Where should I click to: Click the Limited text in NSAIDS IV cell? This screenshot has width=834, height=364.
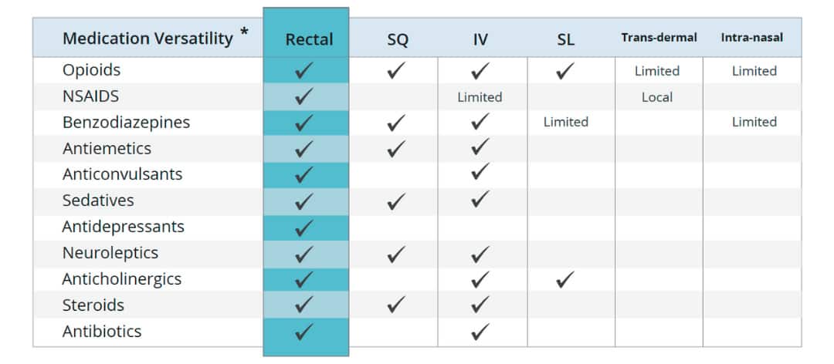point(480,97)
